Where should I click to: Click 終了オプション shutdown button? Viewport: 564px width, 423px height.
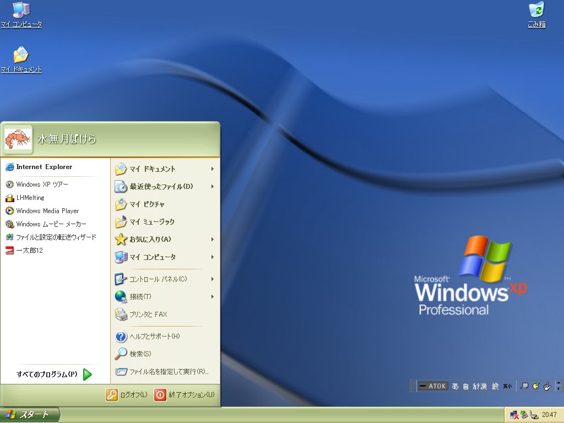pyautogui.click(x=185, y=395)
